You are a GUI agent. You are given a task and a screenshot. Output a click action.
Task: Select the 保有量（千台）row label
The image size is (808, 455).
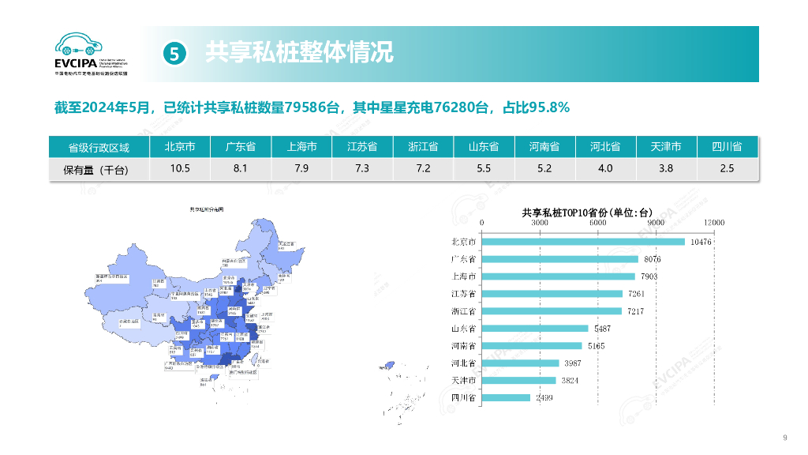98,167
